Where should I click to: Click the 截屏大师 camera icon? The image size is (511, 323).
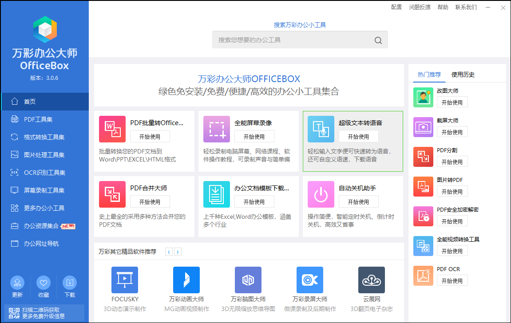click(424, 127)
